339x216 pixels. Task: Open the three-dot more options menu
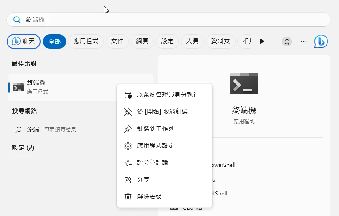coord(304,42)
